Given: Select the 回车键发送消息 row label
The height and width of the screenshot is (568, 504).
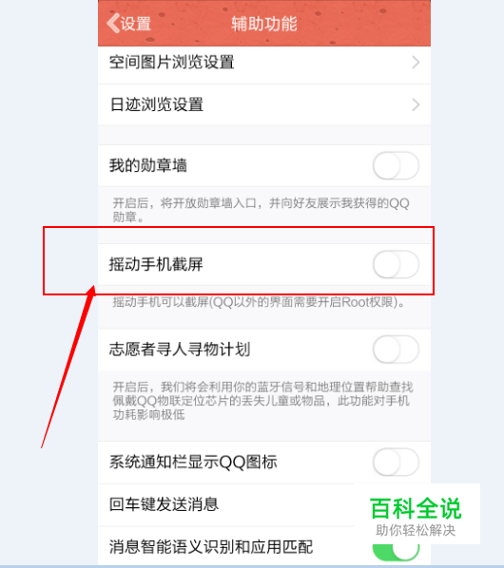Looking at the screenshot, I should point(164,504).
